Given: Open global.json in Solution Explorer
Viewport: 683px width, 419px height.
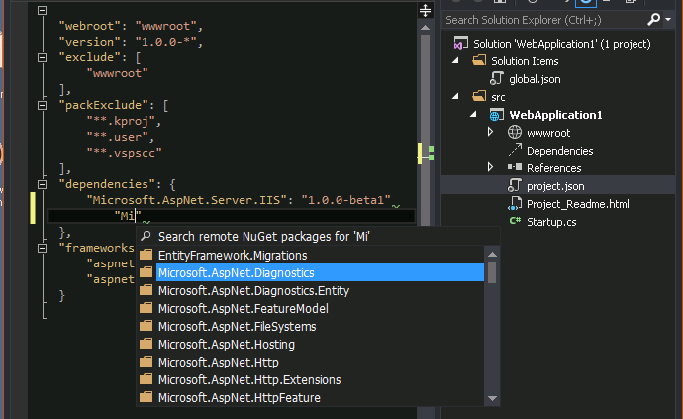Looking at the screenshot, I should [x=535, y=79].
